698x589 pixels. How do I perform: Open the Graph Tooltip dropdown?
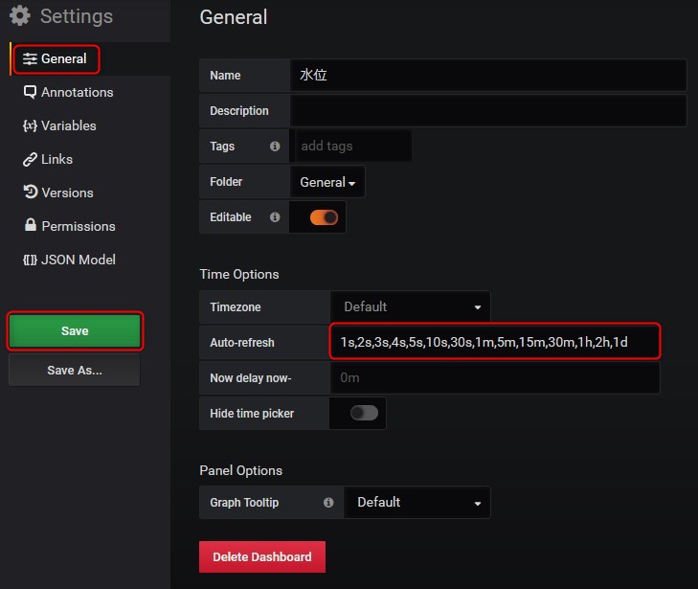418,502
